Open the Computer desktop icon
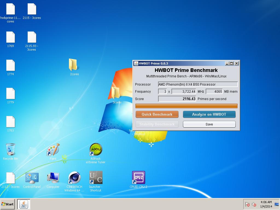The height and width of the screenshot is (210, 280). pyautogui.click(x=53, y=178)
